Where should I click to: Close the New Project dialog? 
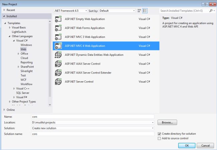click(213, 4)
